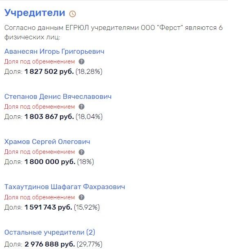View Тахаутдинов Шафагат Фахразович details

tap(65, 187)
